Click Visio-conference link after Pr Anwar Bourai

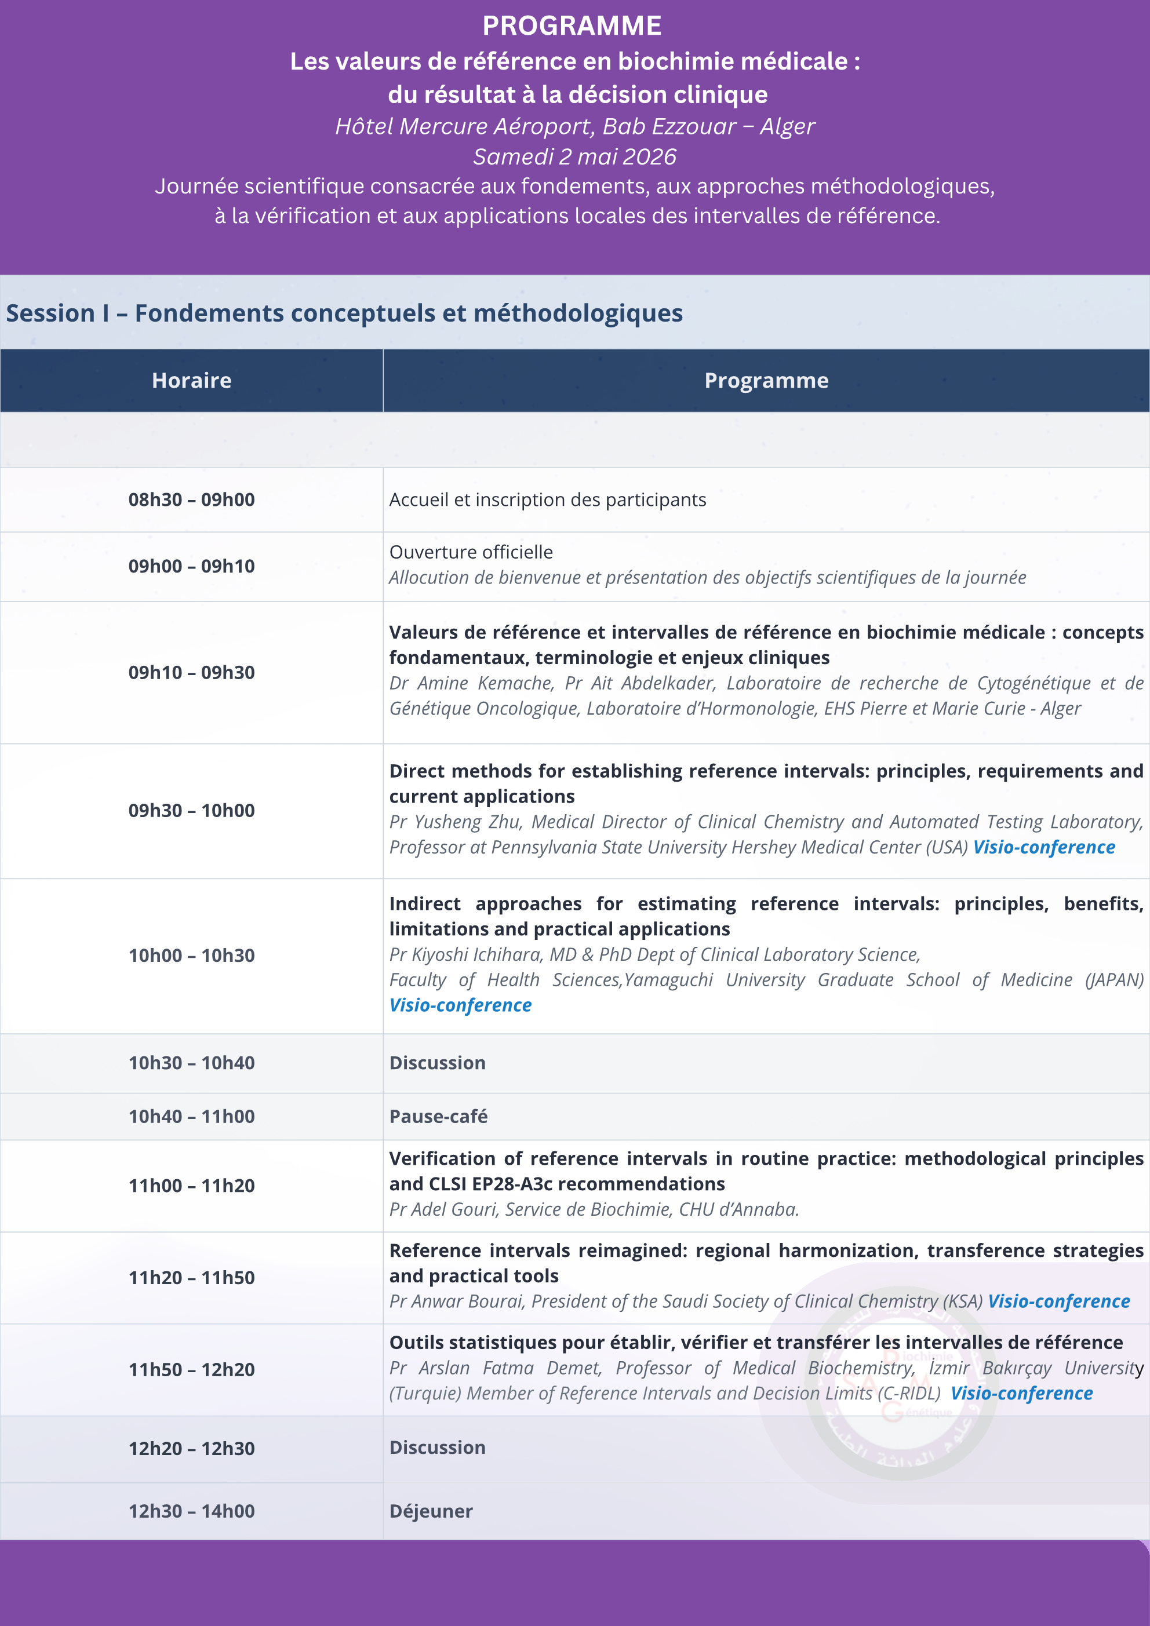(1058, 1301)
